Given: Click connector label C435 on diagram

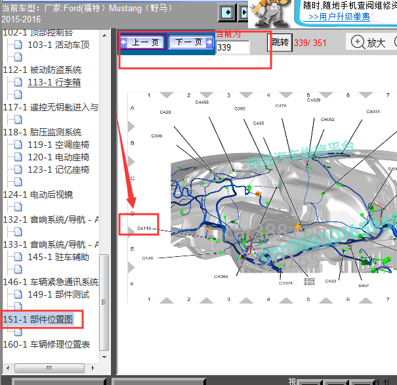Looking at the screenshot, I should [259, 123].
